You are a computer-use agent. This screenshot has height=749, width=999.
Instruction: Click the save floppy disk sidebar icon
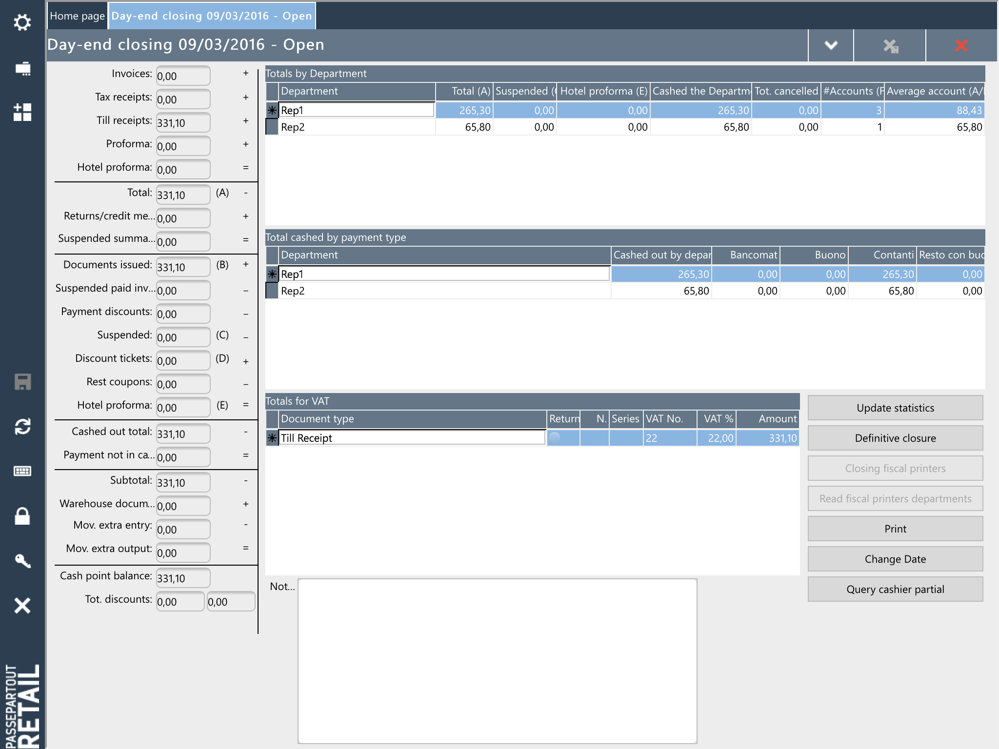(22, 382)
